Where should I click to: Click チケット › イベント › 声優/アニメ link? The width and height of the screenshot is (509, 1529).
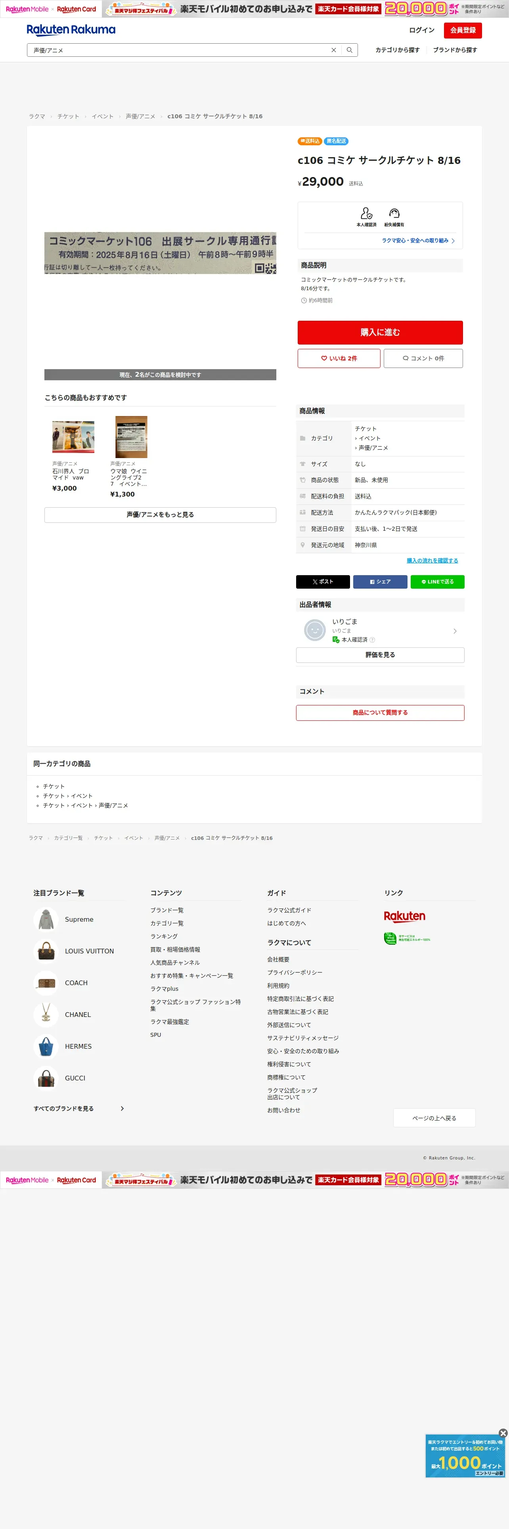coord(85,806)
